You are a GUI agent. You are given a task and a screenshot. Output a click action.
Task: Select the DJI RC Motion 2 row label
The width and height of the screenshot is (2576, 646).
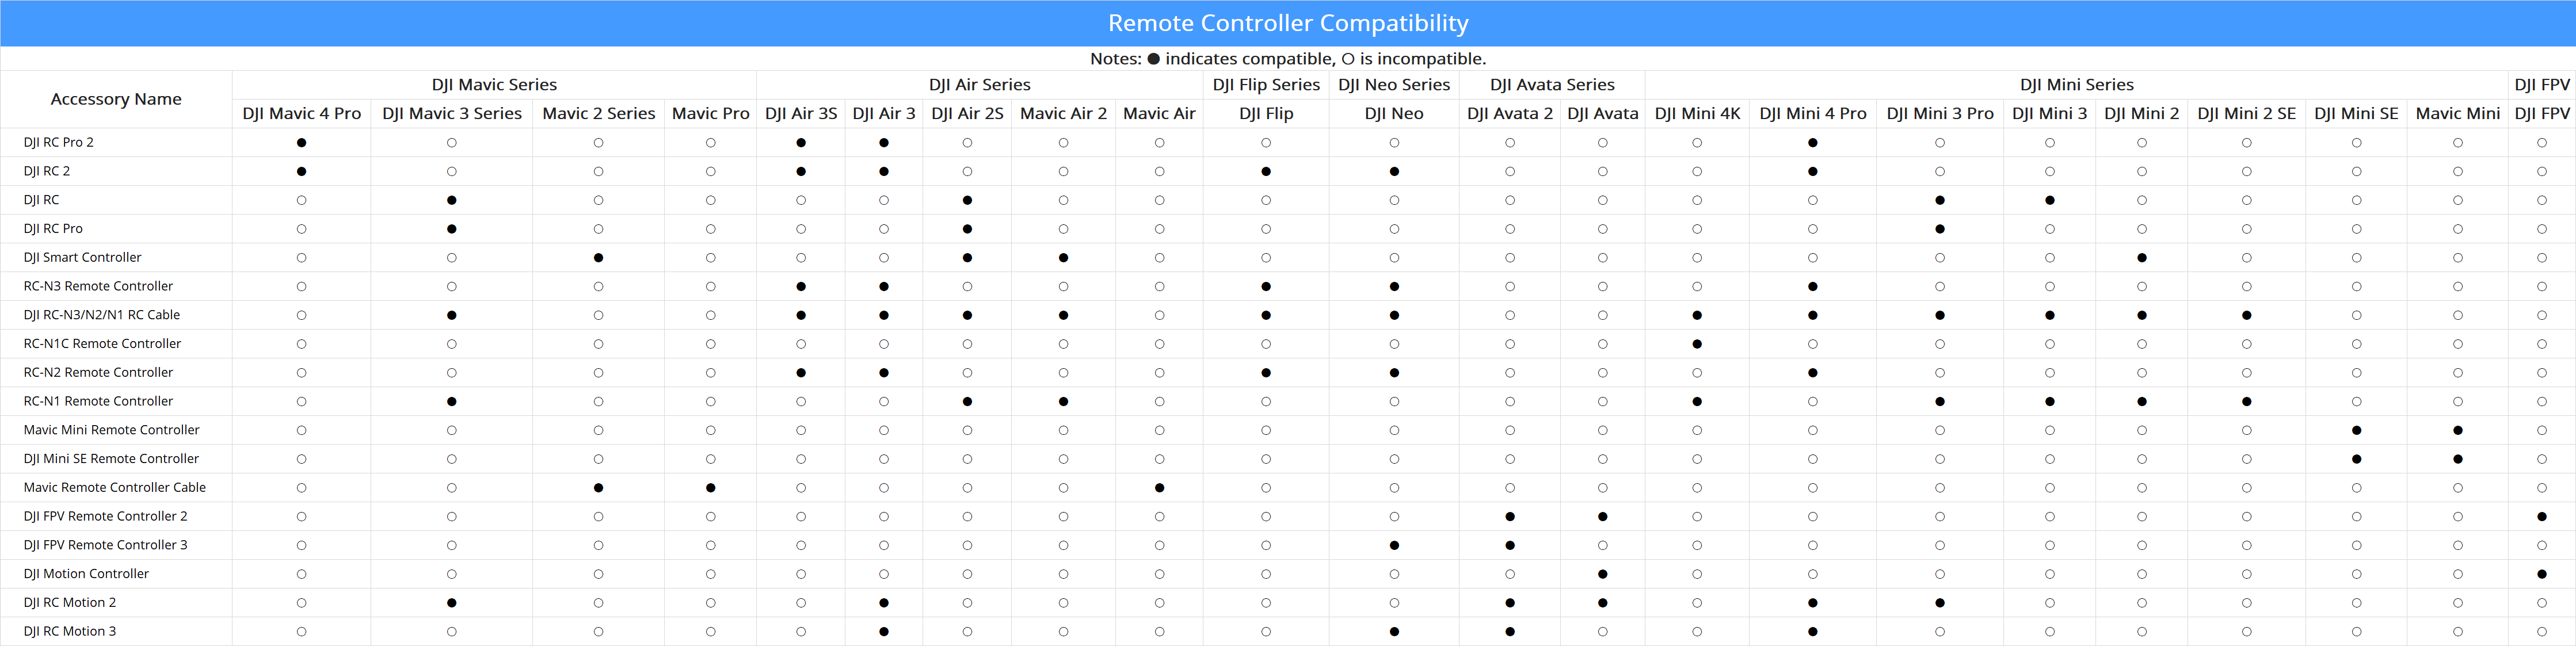click(70, 602)
